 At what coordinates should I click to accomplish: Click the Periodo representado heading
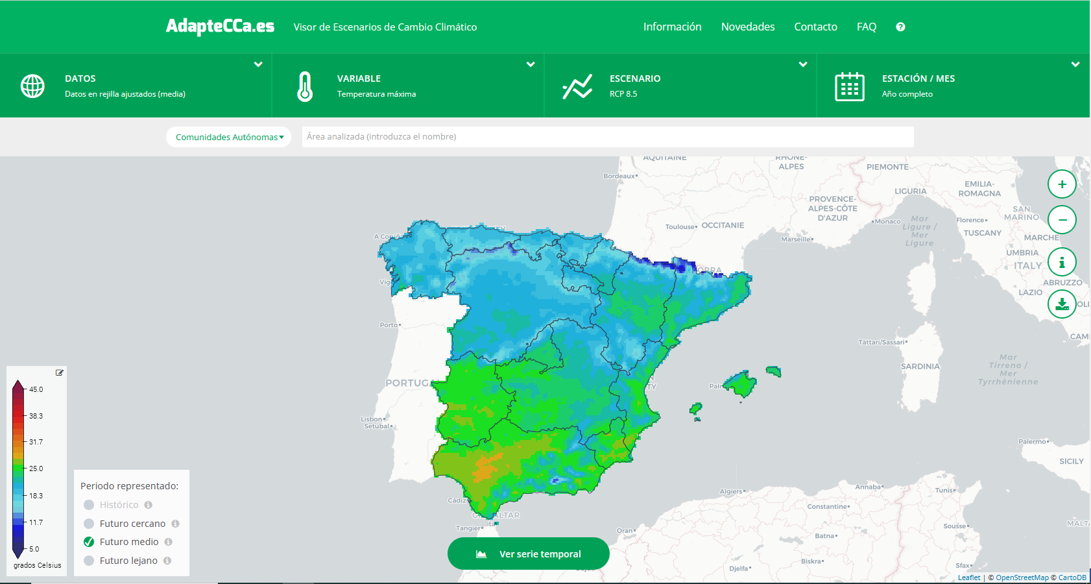pyautogui.click(x=130, y=486)
